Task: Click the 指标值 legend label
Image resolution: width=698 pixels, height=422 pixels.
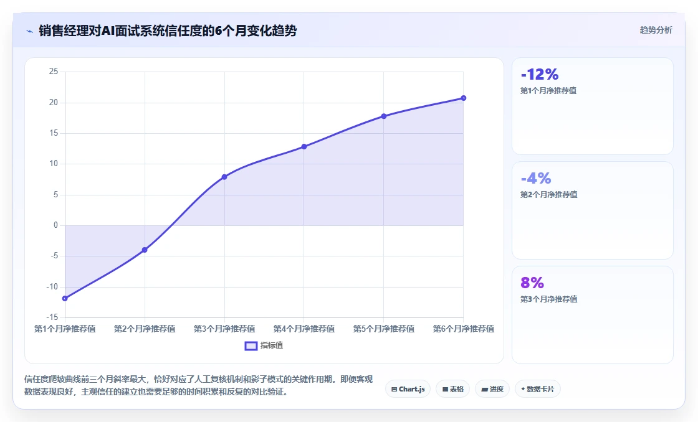Action: click(272, 345)
